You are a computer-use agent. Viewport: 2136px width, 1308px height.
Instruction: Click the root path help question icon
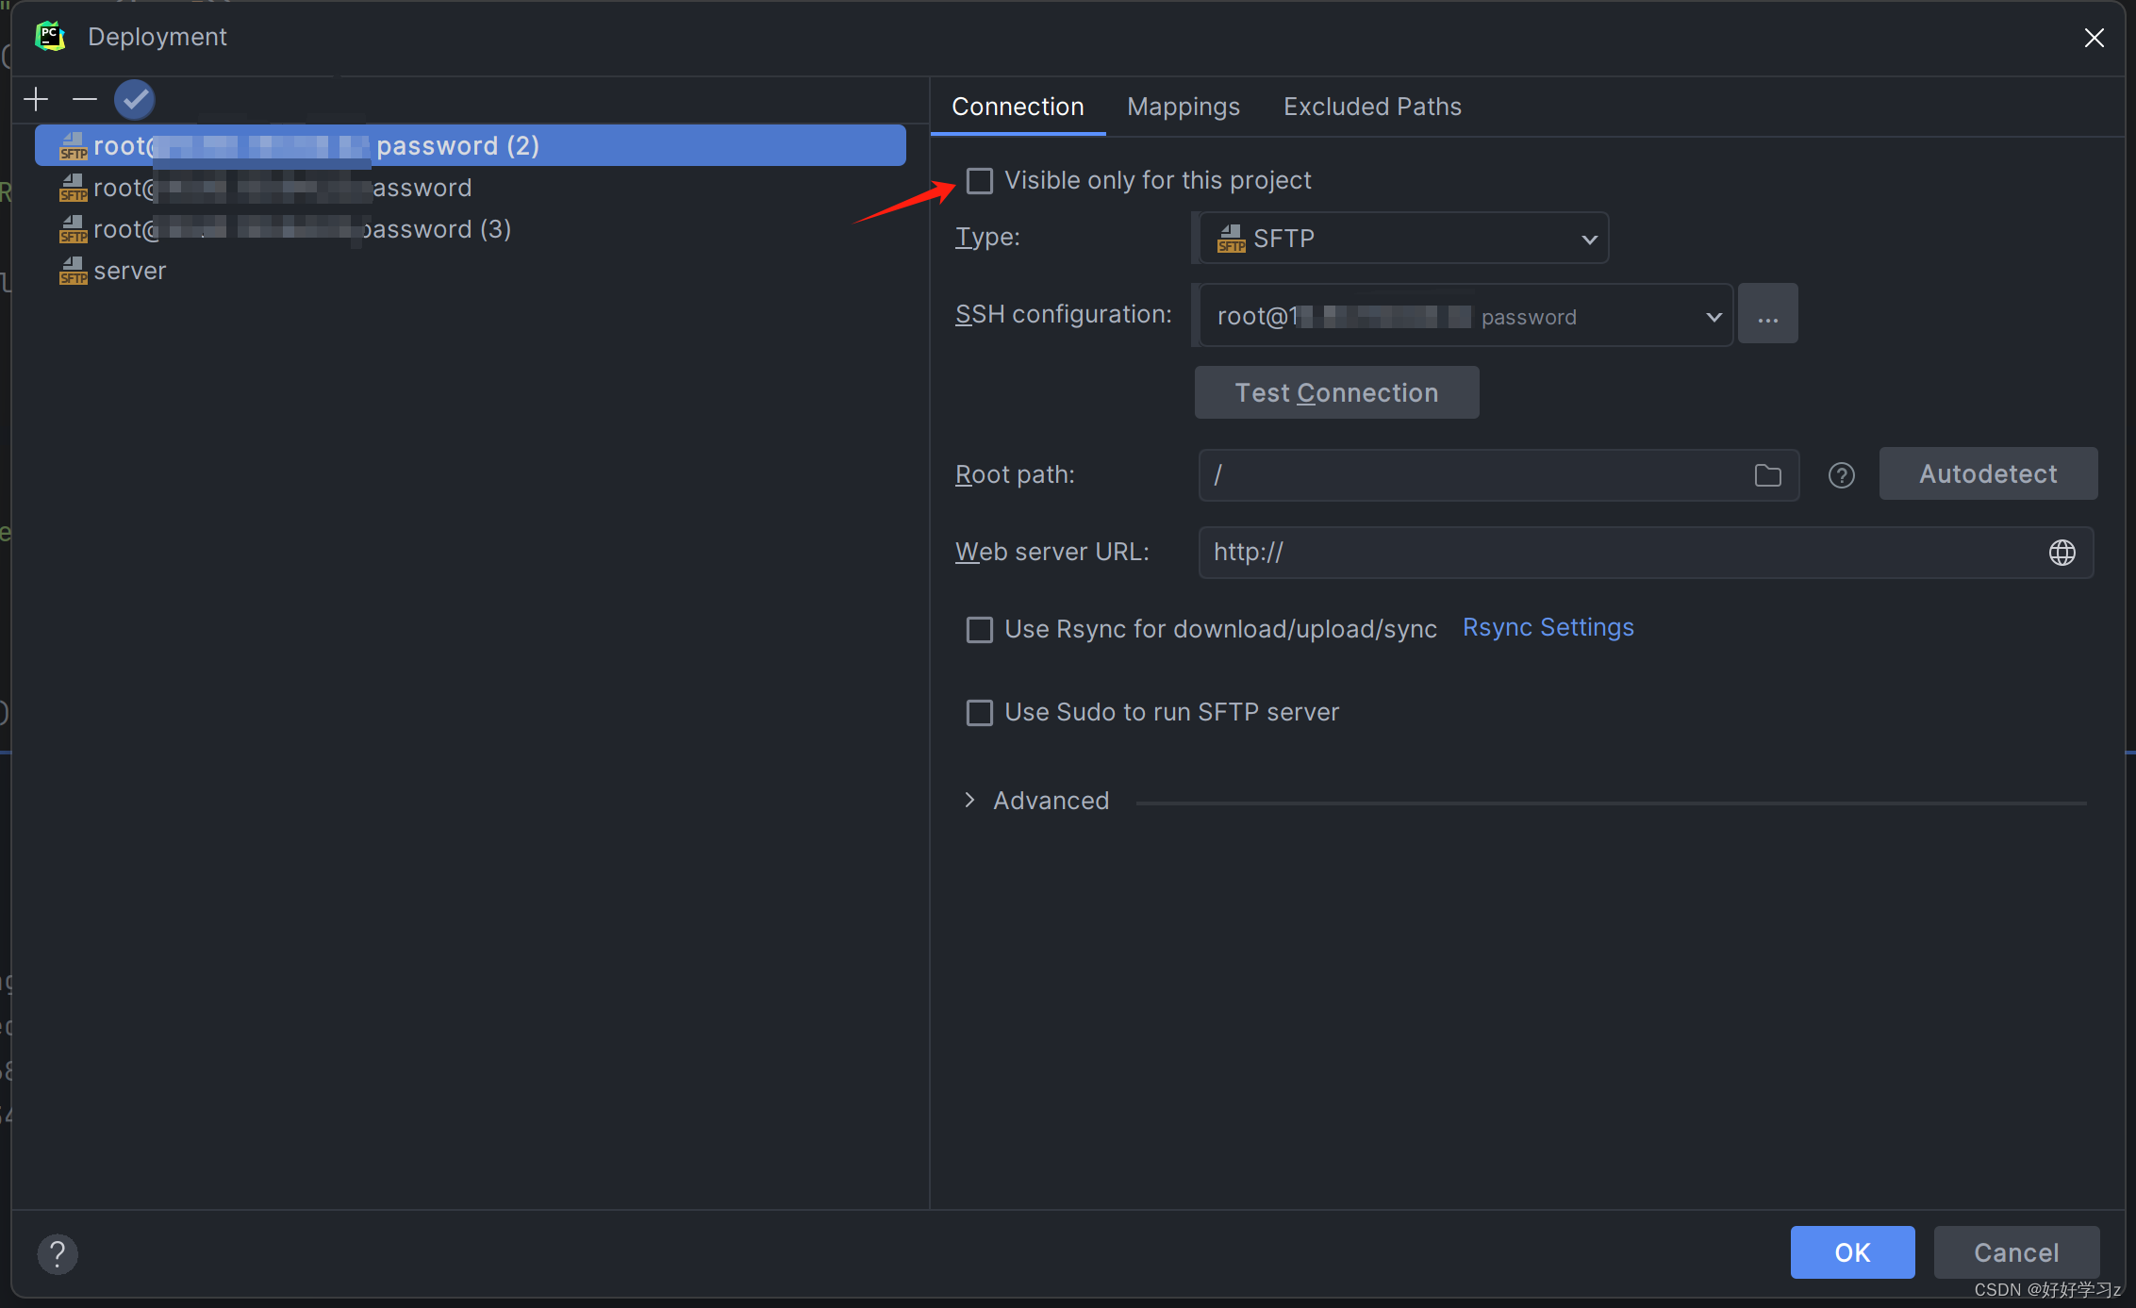tap(1841, 475)
